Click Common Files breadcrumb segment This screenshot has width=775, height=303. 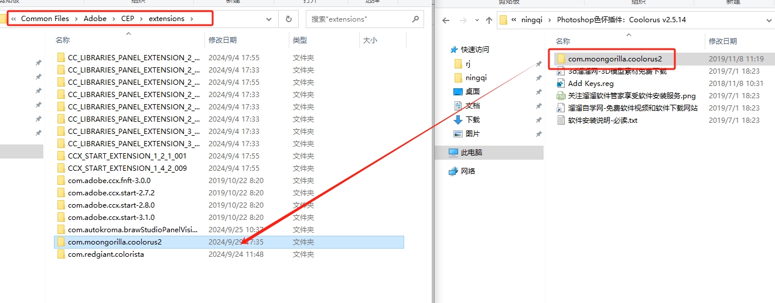click(45, 19)
